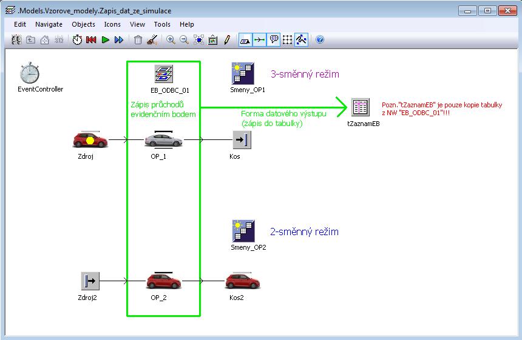Minimize the model window
Screen dimensions: 522x340
point(467,11)
